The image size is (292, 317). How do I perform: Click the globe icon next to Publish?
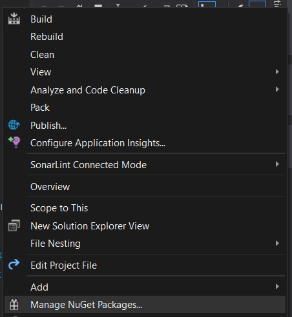point(14,125)
